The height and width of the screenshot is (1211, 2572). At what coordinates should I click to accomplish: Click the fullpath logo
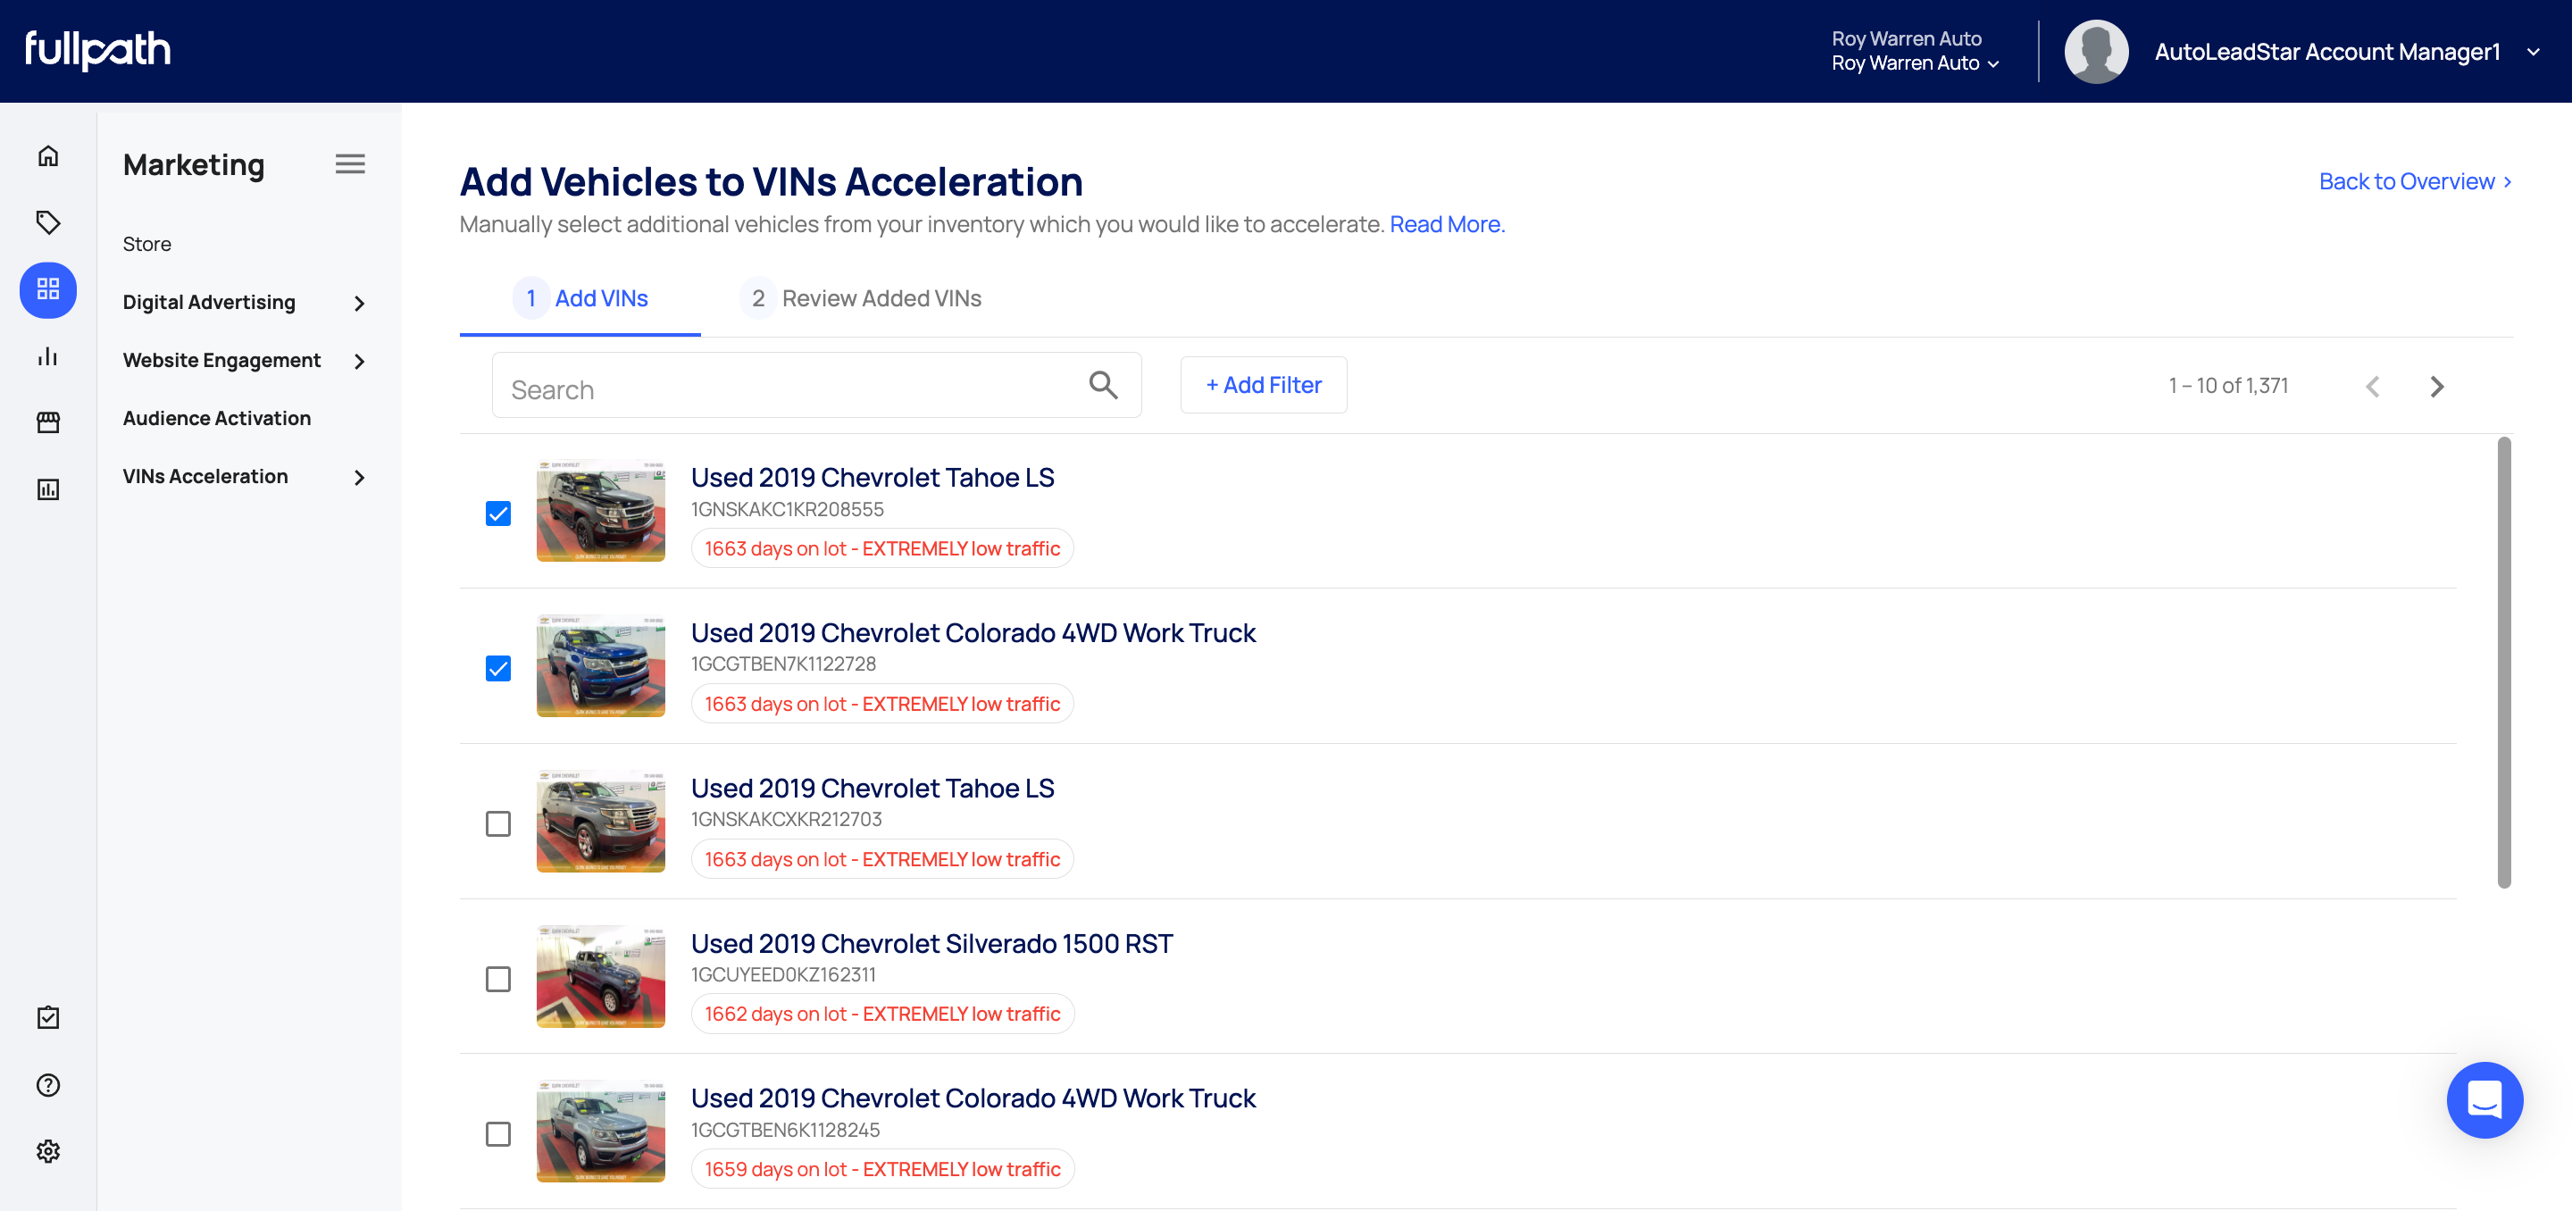tap(98, 50)
